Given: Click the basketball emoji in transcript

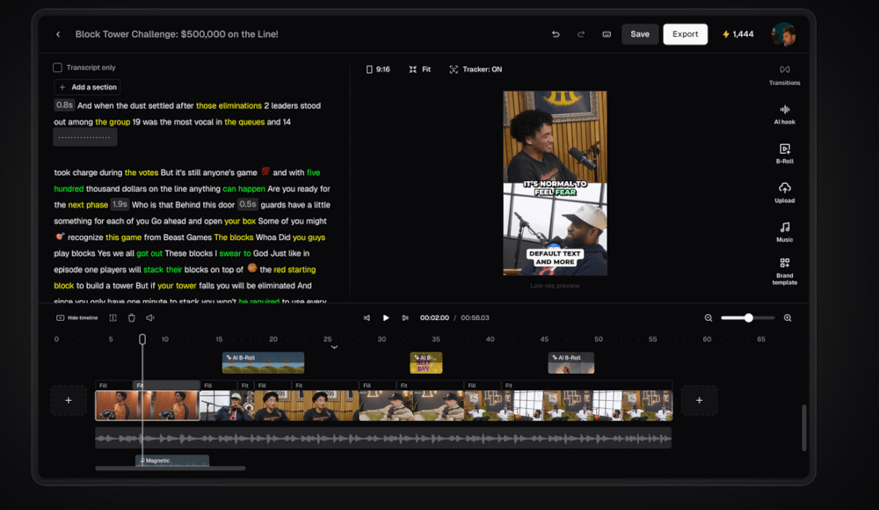Looking at the screenshot, I should [x=252, y=268].
